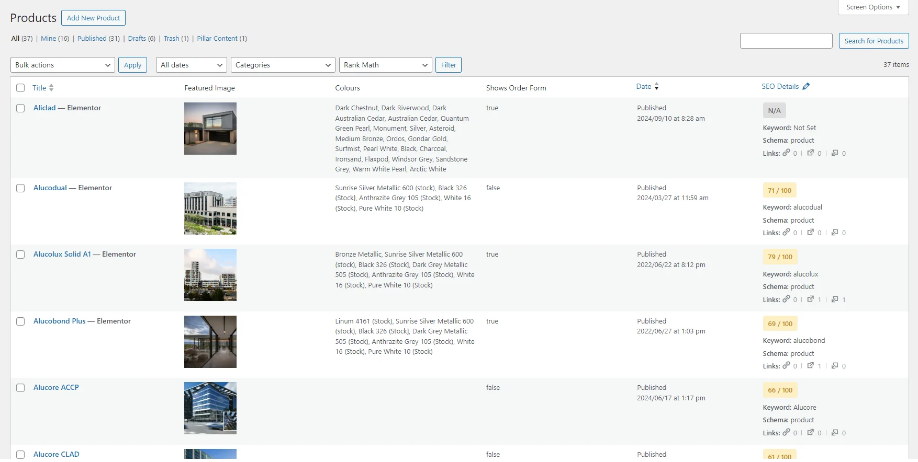The height and width of the screenshot is (462, 918).
Task: Open the Categories filter dropdown
Action: coord(283,65)
